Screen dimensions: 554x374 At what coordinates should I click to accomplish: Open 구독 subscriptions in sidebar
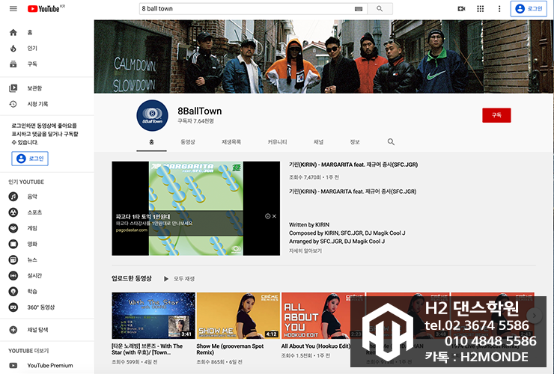47,64
